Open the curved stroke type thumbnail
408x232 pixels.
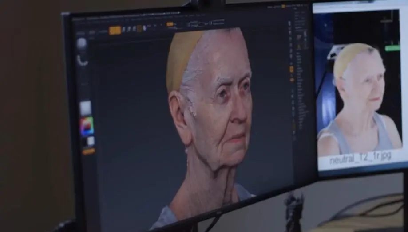[x=83, y=61]
